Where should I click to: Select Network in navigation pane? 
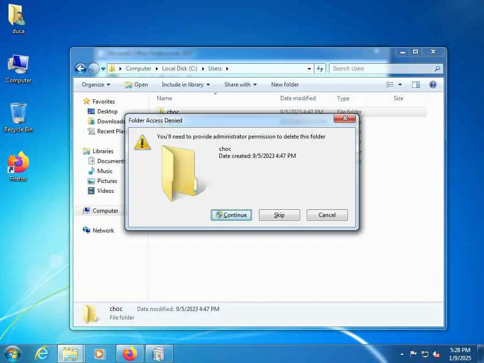[x=98, y=230]
